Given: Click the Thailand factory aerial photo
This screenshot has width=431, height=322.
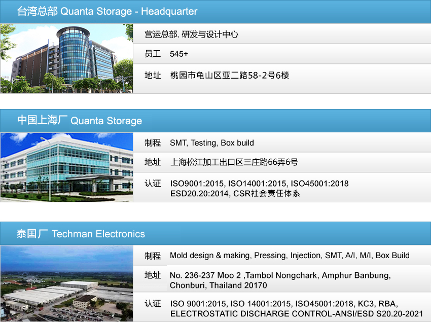Looking at the screenshot, I should click(x=66, y=283).
